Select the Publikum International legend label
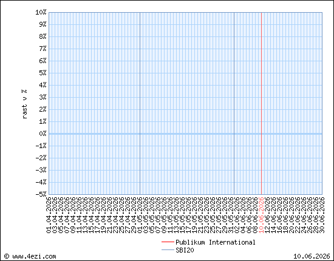Viewport: 334px width, 261px height. (x=216, y=242)
